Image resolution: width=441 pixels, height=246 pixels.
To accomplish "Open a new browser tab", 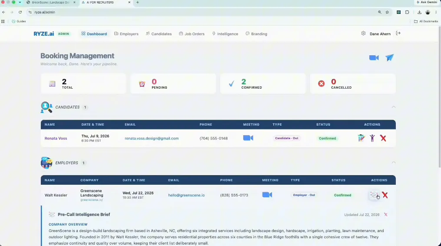I will click(138, 2).
